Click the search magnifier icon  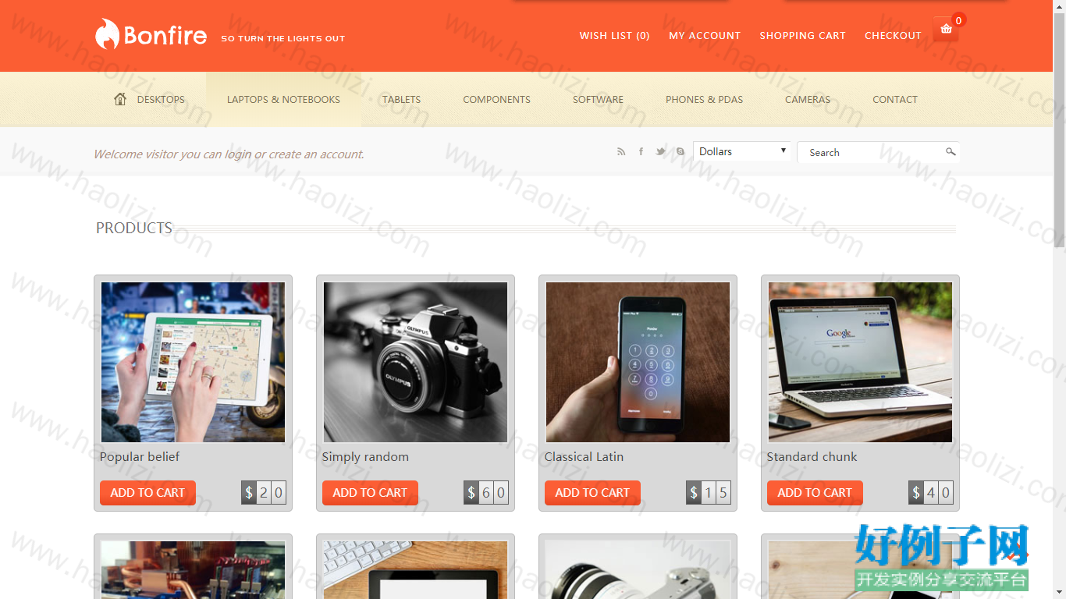(951, 152)
